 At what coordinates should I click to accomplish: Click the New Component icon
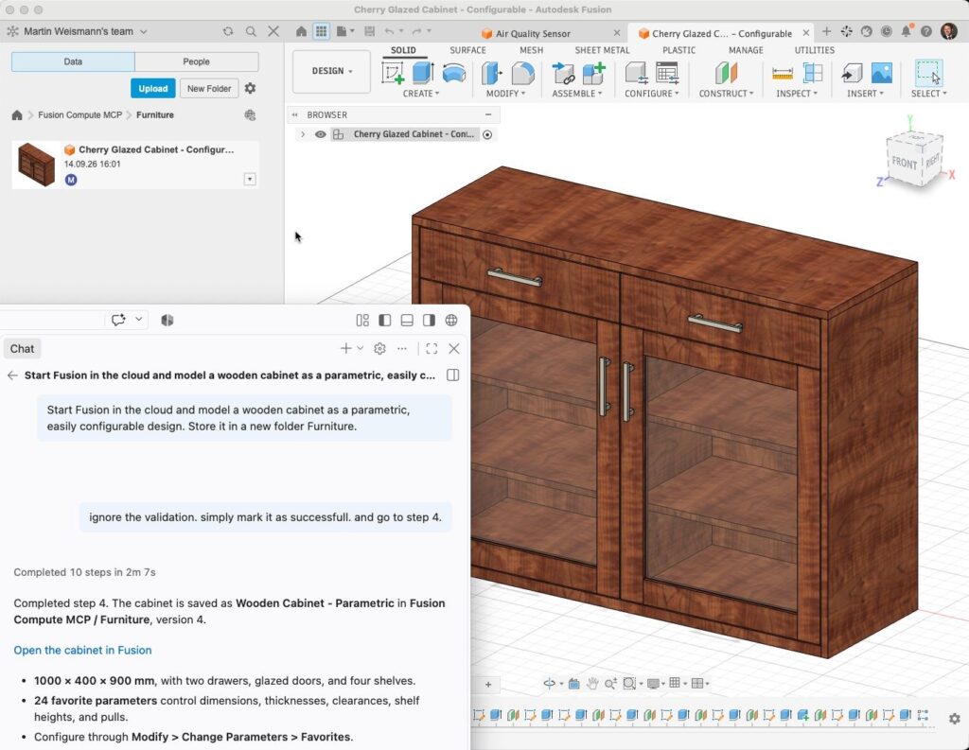pos(593,73)
